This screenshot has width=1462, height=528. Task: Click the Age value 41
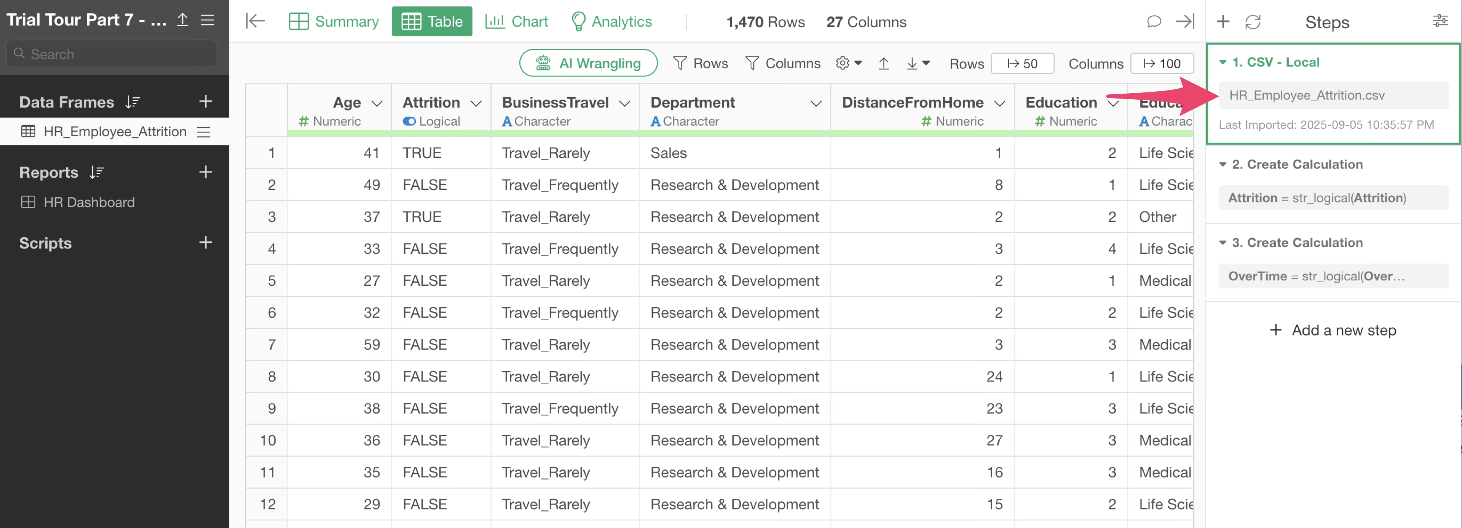click(371, 153)
